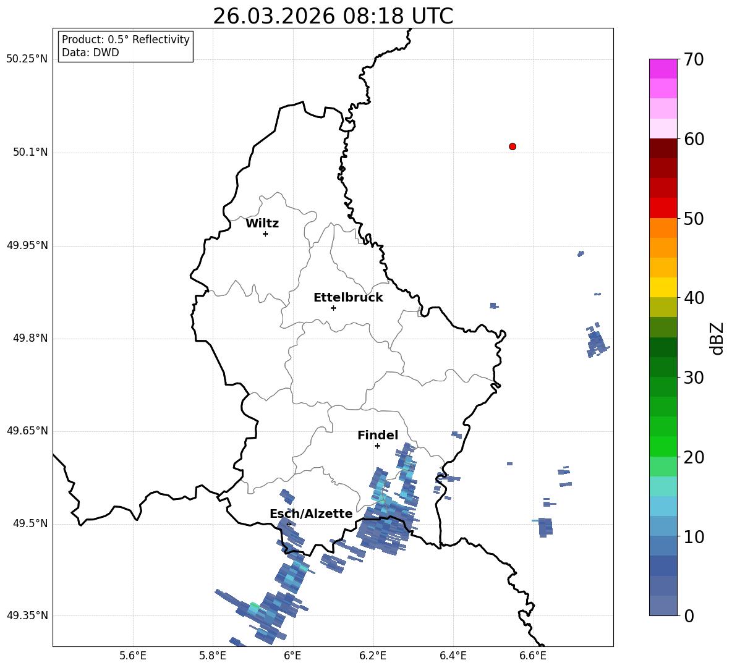Select the Wiltz city label

[x=262, y=224]
